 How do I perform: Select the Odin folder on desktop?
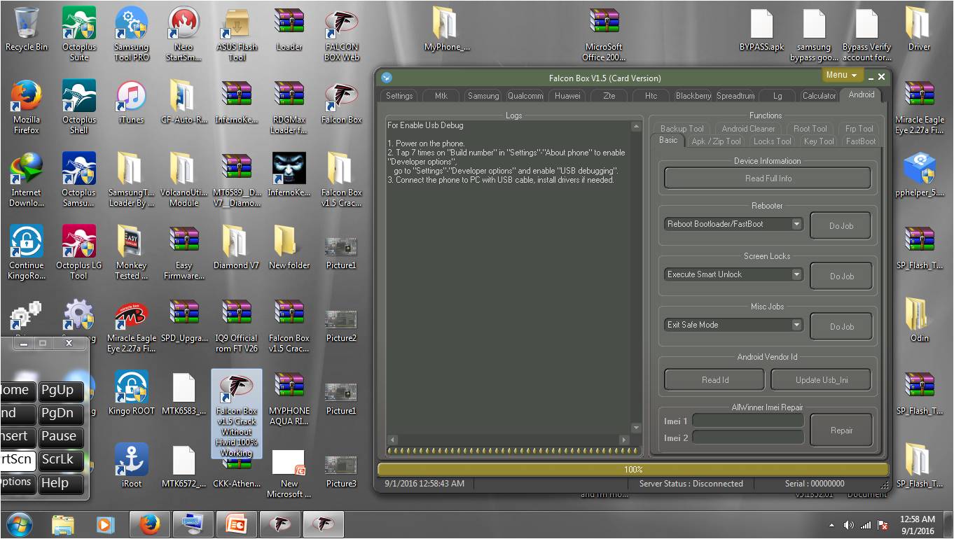point(919,320)
